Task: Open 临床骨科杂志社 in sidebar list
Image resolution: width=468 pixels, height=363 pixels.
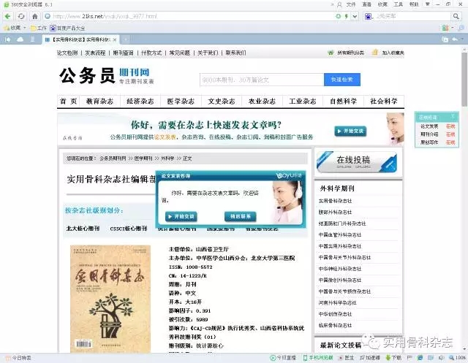Action: (x=335, y=326)
